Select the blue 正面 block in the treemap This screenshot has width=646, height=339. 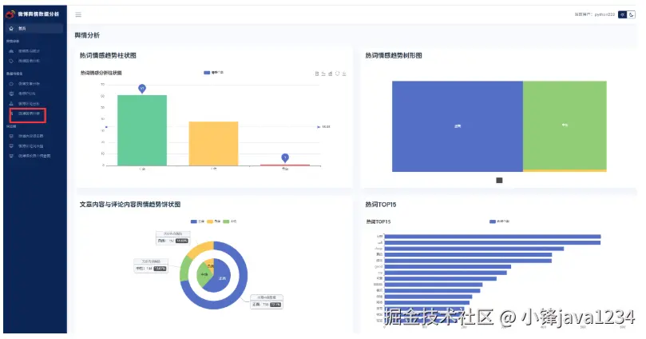pyautogui.click(x=458, y=126)
